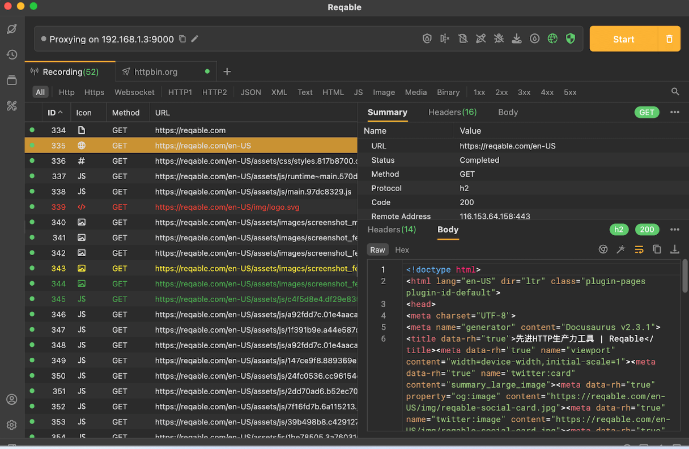Filter the list by JSON type
The image size is (689, 449).
(x=250, y=92)
